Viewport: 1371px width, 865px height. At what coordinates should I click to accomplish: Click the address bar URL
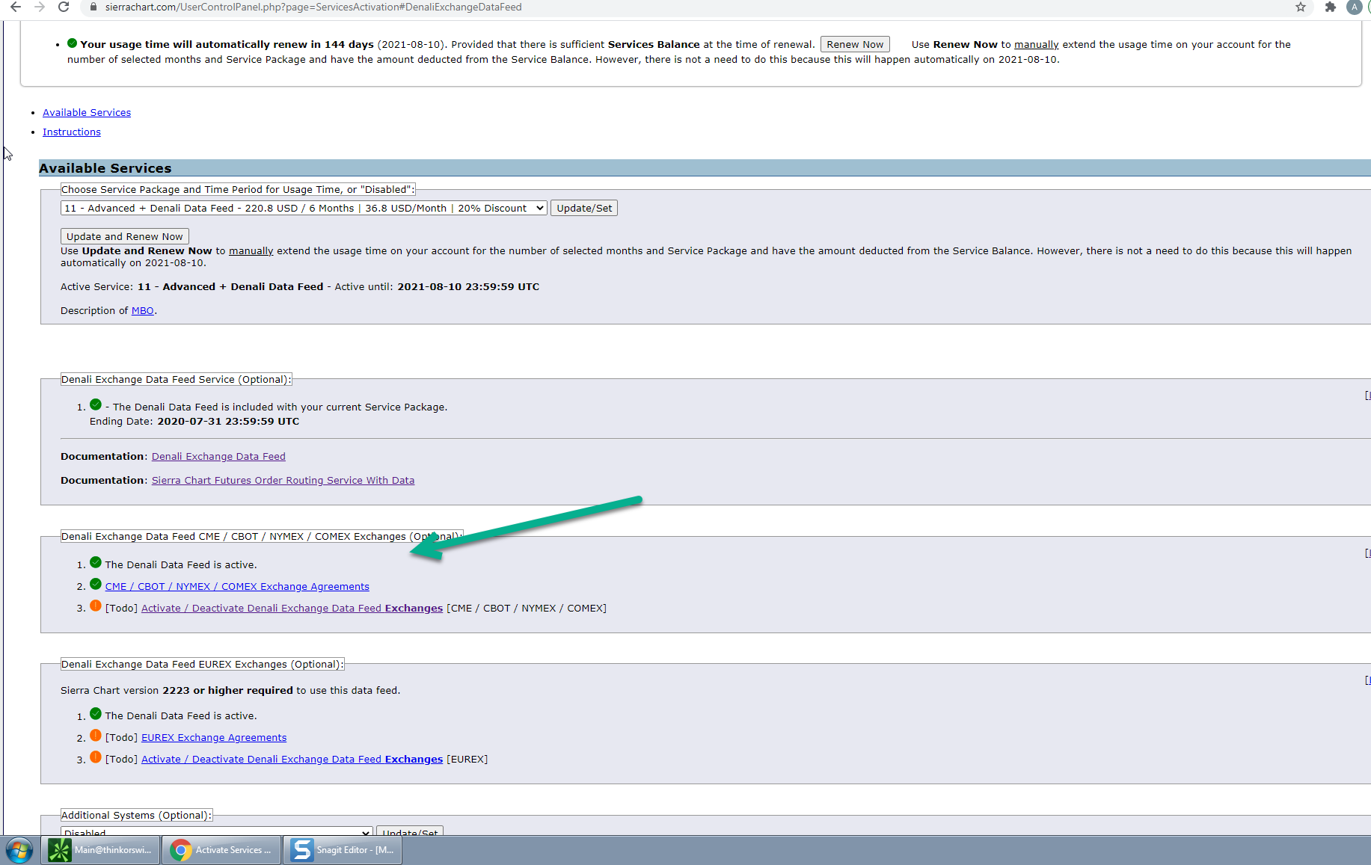tap(313, 7)
